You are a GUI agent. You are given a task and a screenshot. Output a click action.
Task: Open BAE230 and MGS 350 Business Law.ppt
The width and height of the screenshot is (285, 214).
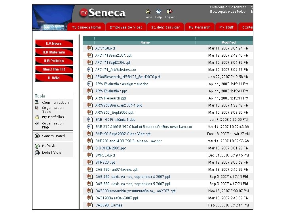tap(129, 141)
